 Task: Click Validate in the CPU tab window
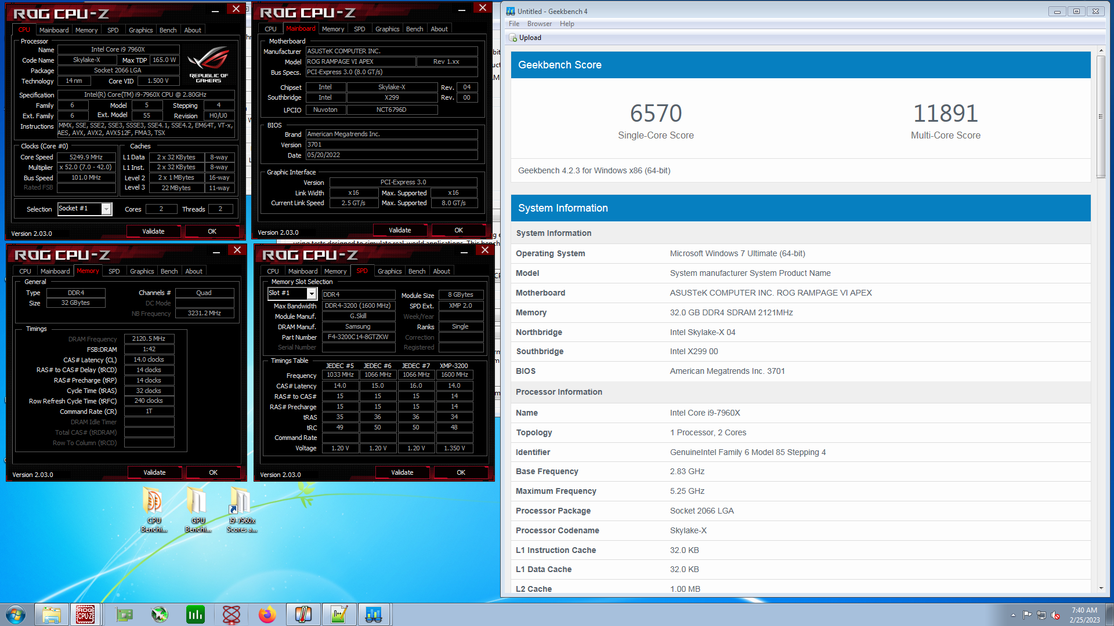click(x=153, y=231)
